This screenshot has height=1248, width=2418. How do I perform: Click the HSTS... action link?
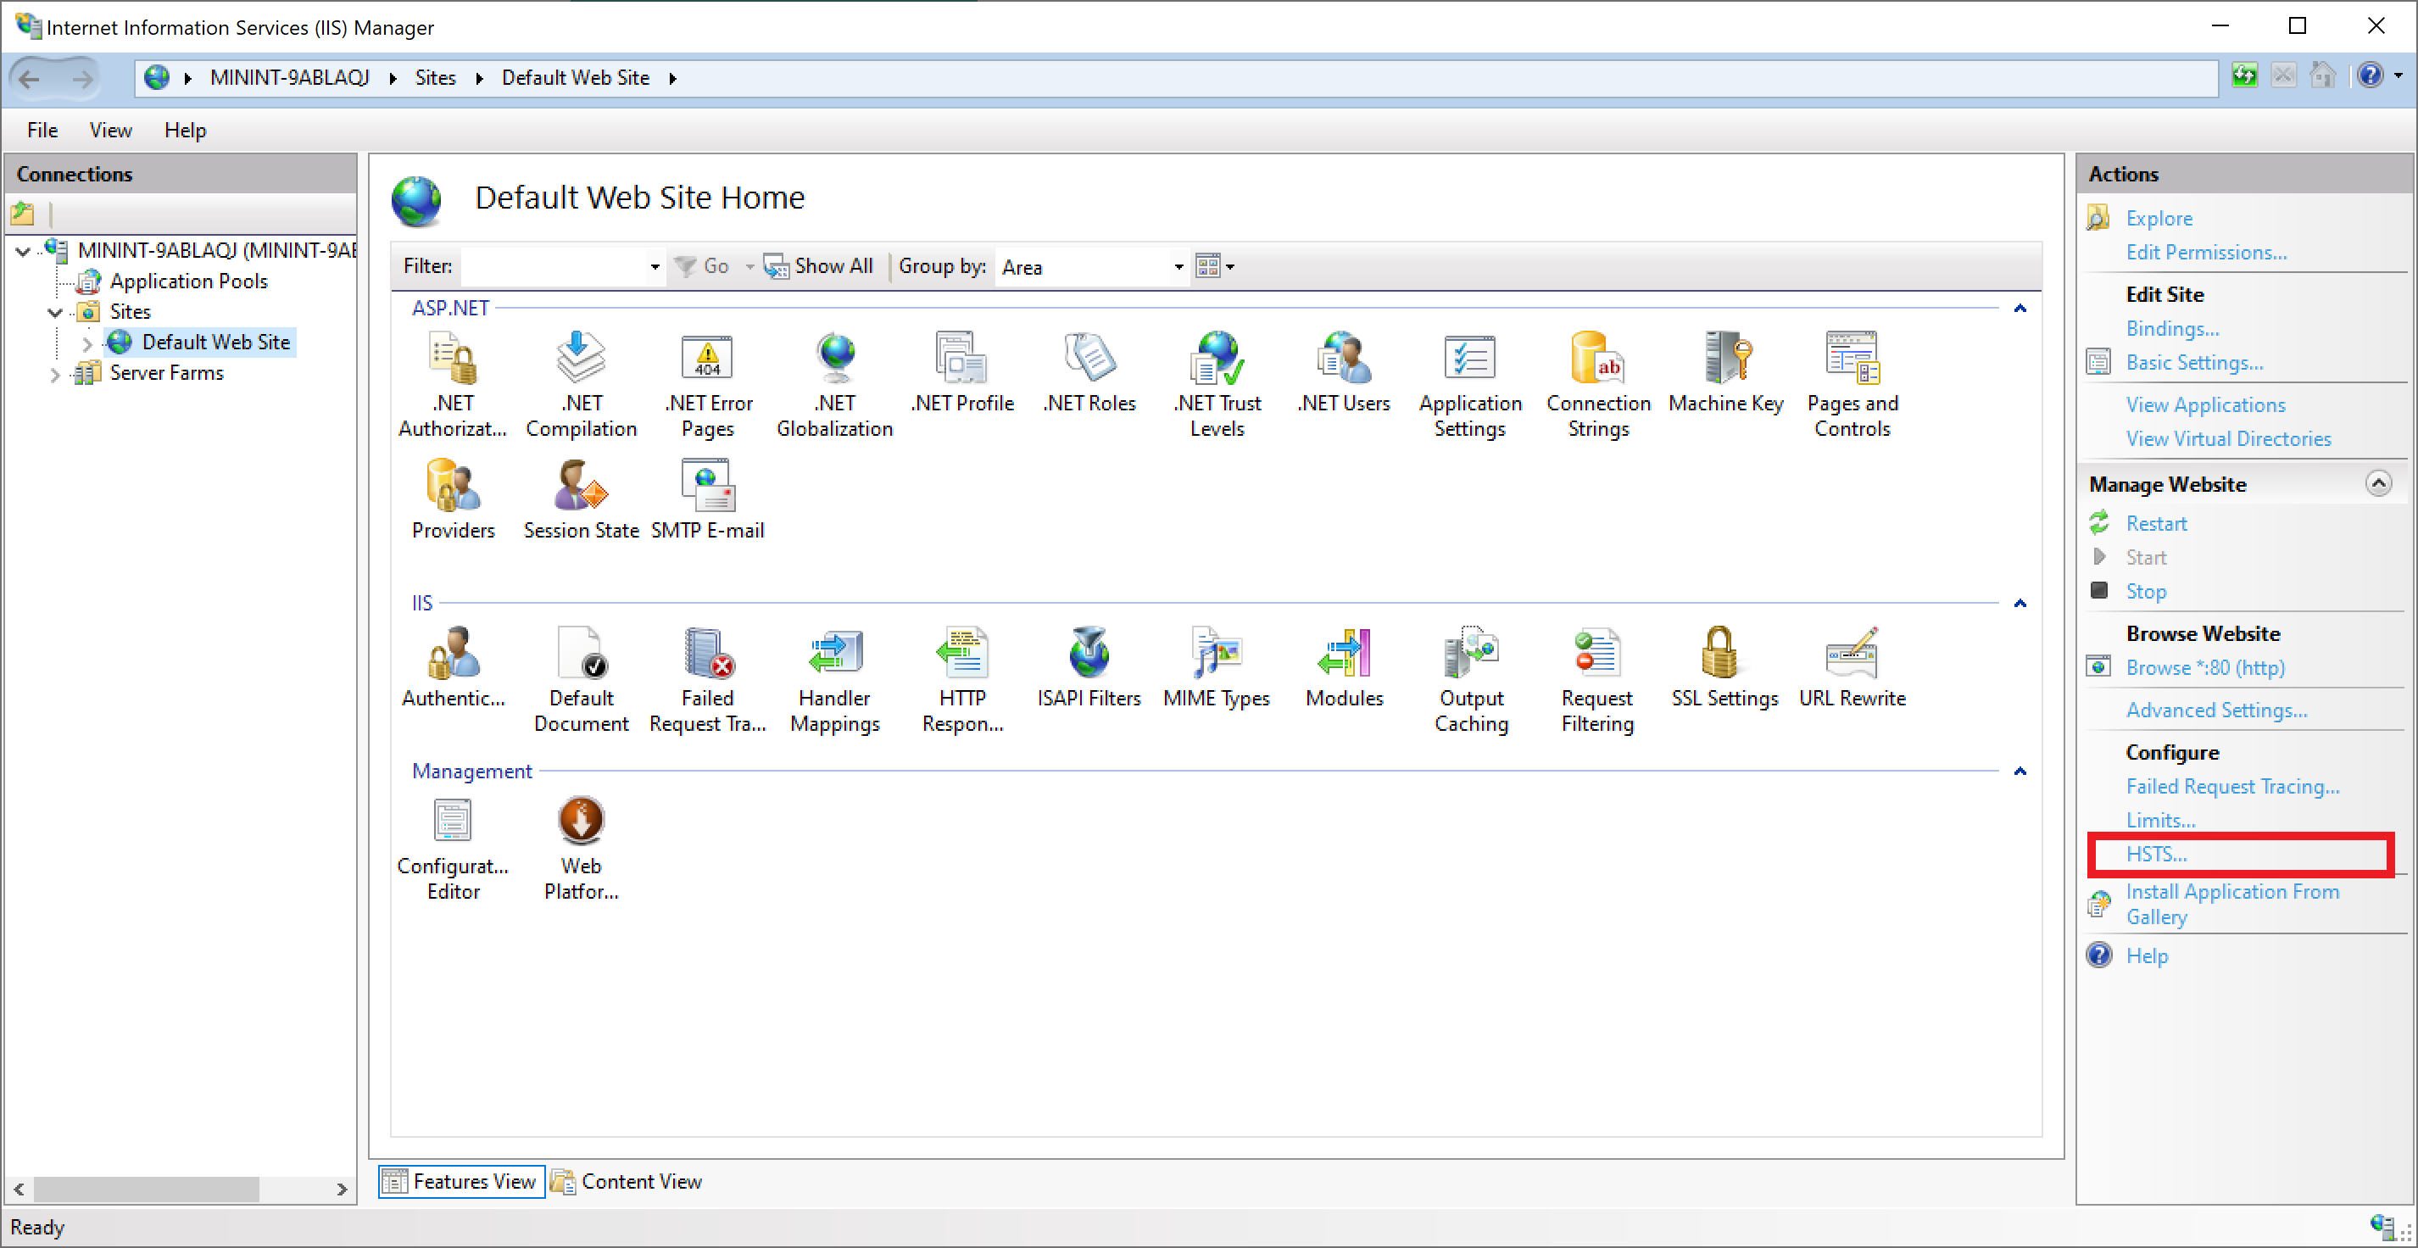point(2156,854)
